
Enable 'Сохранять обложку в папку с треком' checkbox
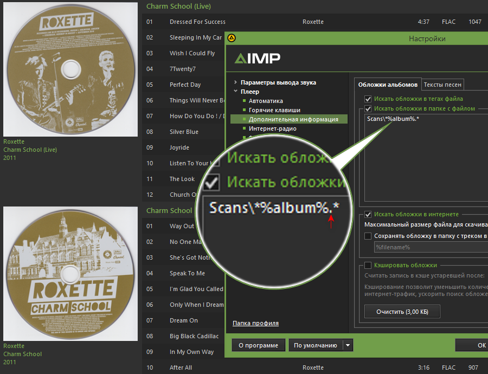[x=368, y=236]
